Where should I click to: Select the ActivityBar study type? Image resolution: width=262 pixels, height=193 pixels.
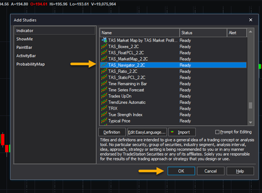point(26,56)
